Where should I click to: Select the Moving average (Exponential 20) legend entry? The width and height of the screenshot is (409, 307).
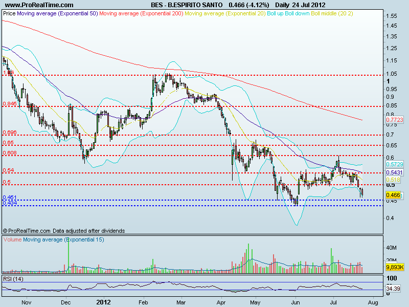coord(225,13)
